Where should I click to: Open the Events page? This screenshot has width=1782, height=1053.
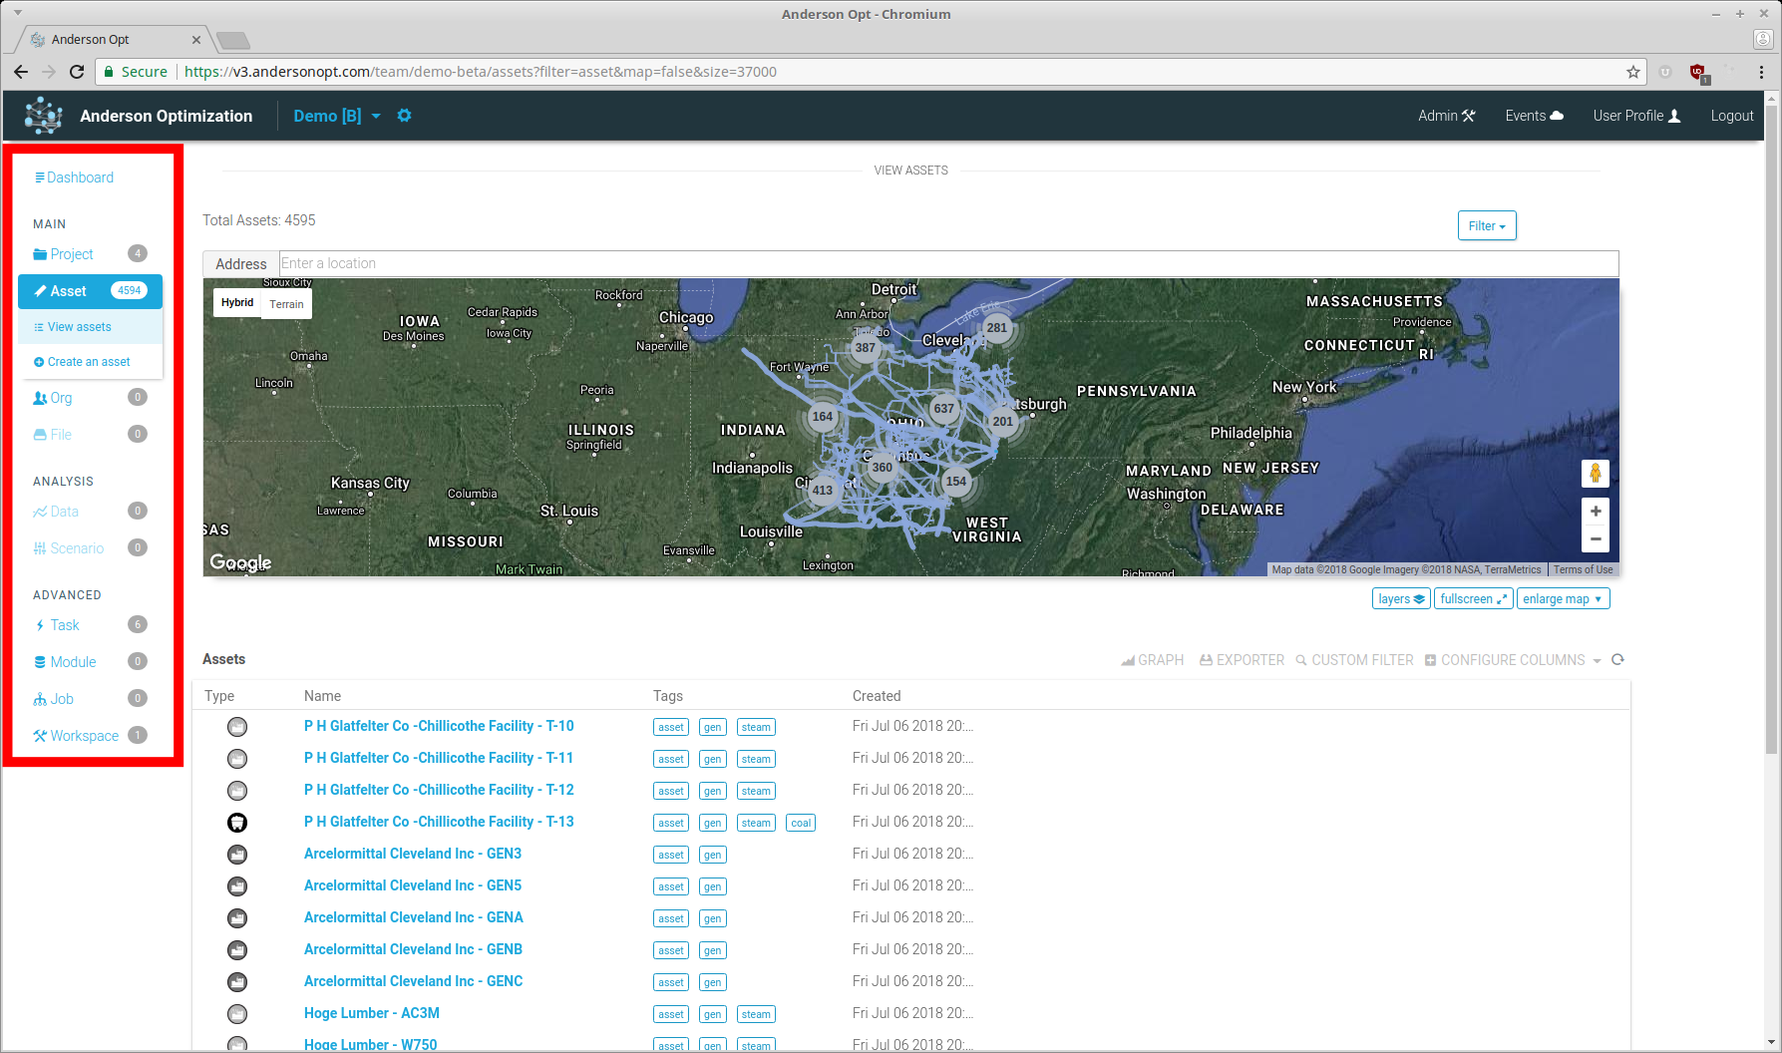tap(1534, 116)
